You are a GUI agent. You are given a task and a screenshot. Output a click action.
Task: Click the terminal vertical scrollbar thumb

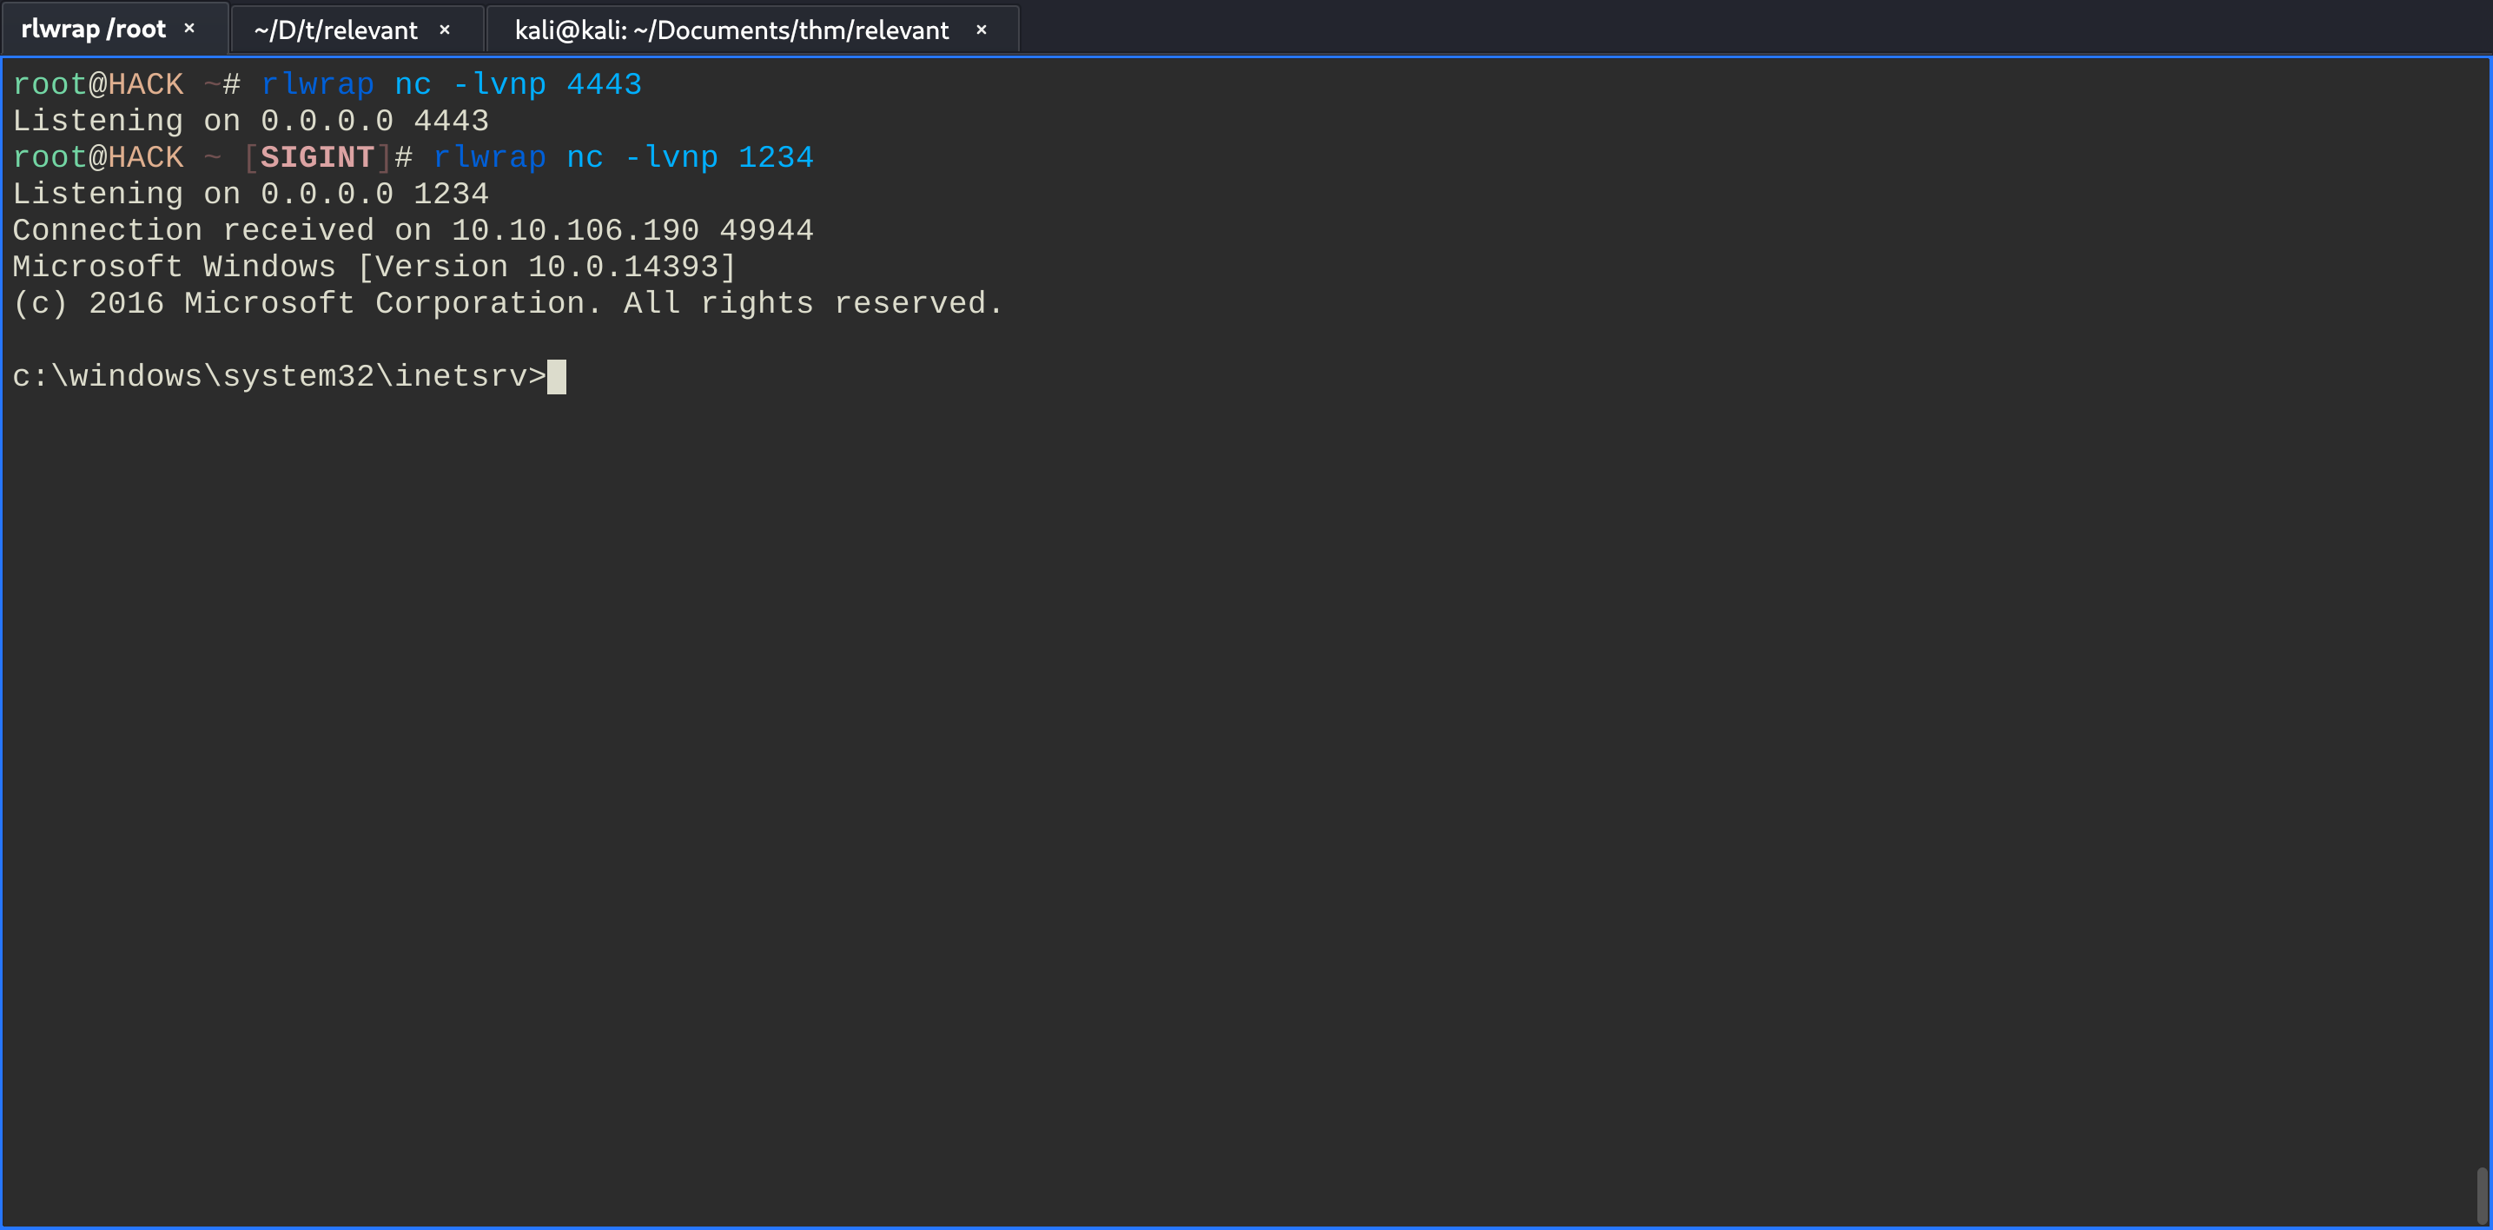pyautogui.click(x=2483, y=1195)
